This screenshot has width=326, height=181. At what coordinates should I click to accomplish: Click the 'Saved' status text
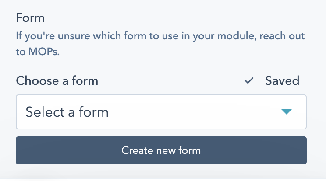282,81
